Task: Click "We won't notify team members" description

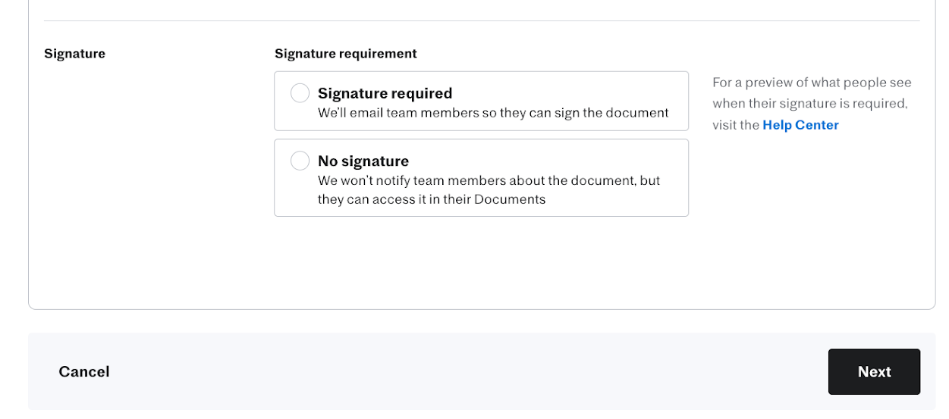Action: point(489,180)
